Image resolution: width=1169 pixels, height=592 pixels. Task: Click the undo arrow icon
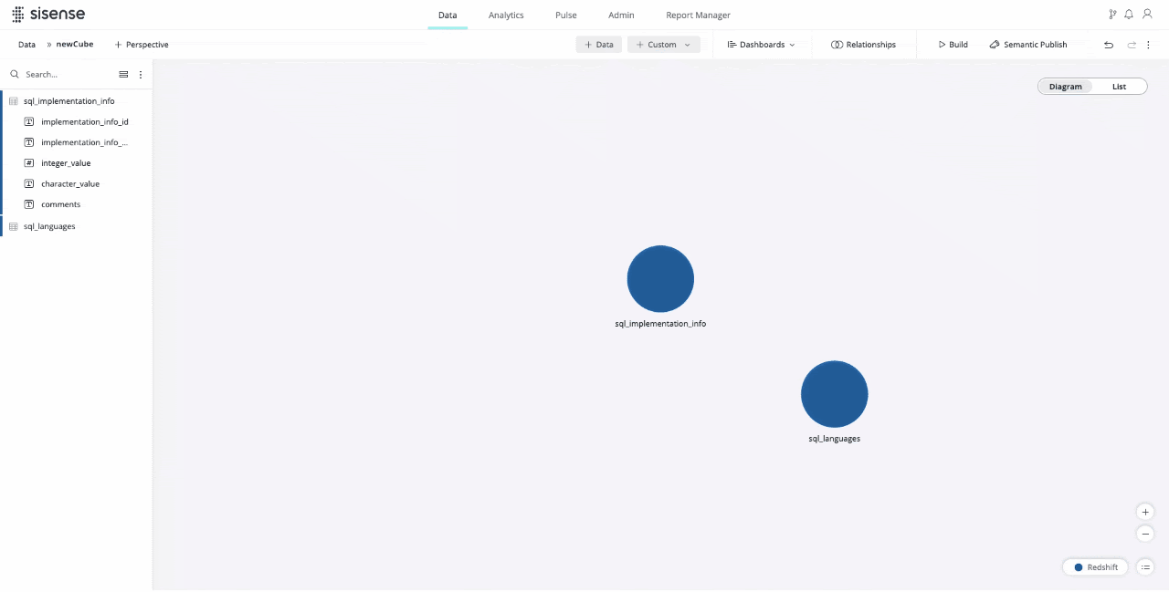pyautogui.click(x=1109, y=45)
